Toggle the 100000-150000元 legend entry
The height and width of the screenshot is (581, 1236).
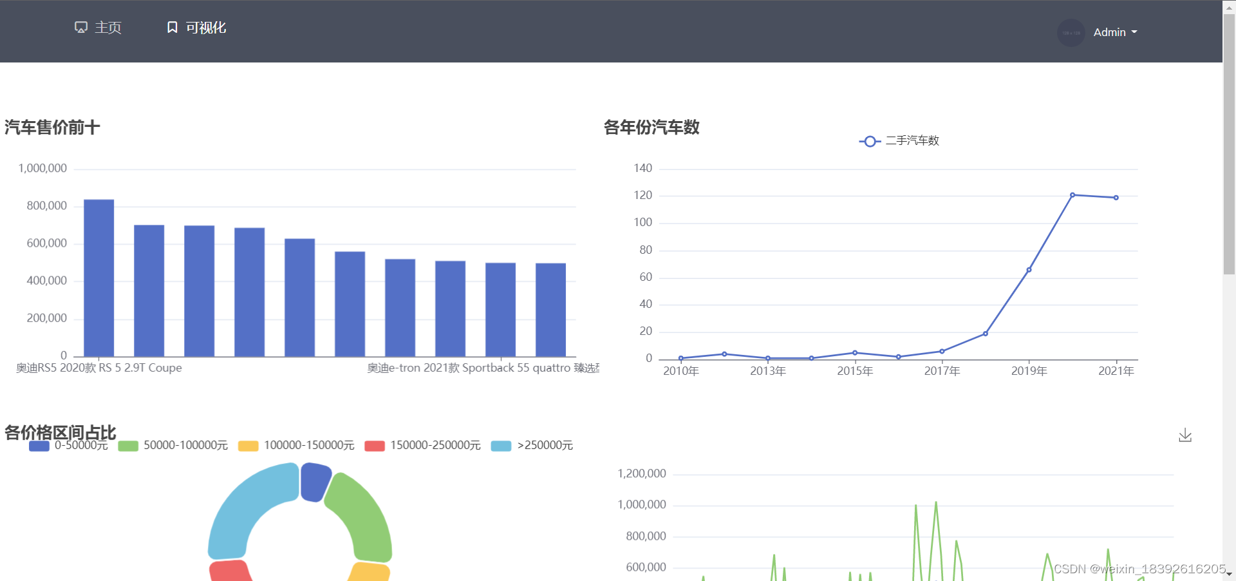click(296, 446)
